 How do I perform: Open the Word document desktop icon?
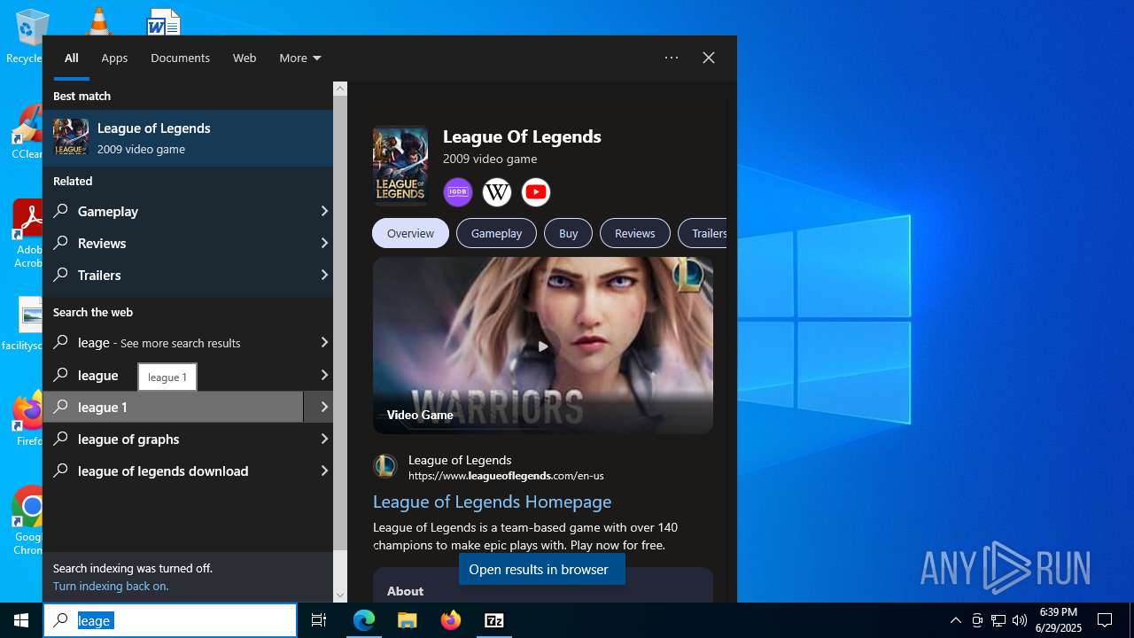pos(164,21)
